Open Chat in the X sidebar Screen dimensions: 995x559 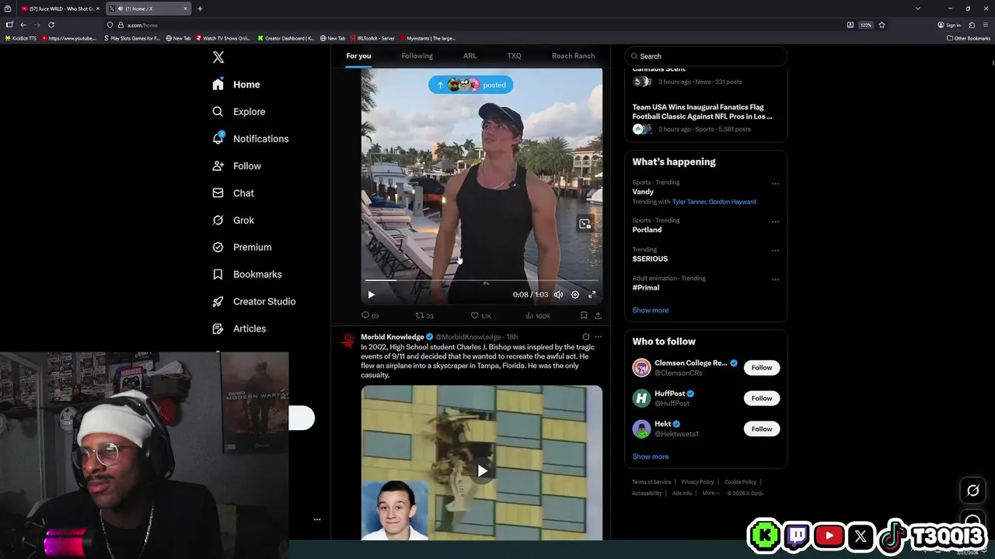(233, 193)
